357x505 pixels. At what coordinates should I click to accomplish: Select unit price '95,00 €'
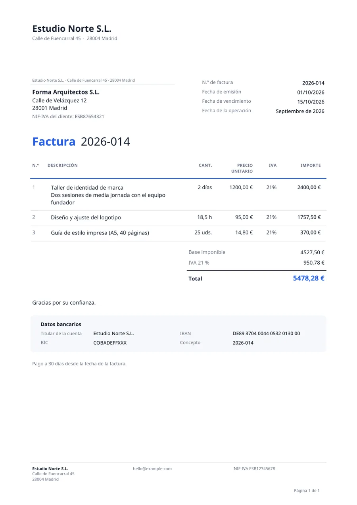pyautogui.click(x=244, y=217)
